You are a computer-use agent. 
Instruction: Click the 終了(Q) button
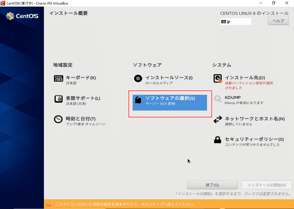click(212, 185)
